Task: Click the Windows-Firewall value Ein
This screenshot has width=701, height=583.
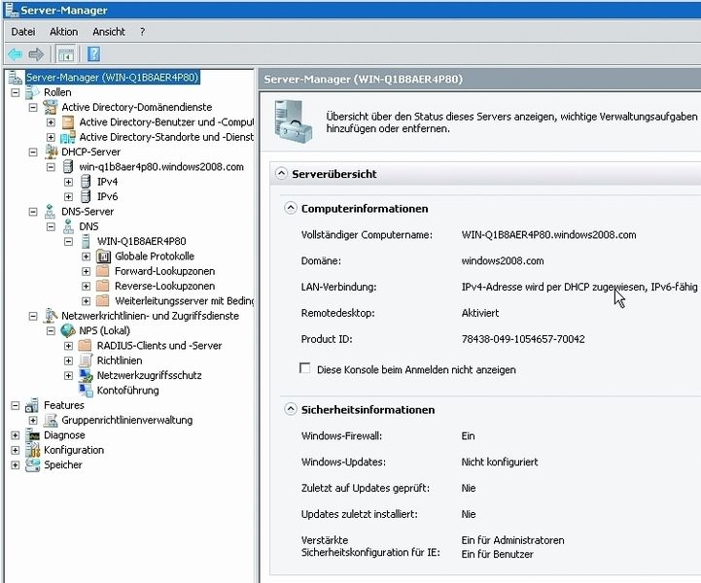Action: point(468,436)
